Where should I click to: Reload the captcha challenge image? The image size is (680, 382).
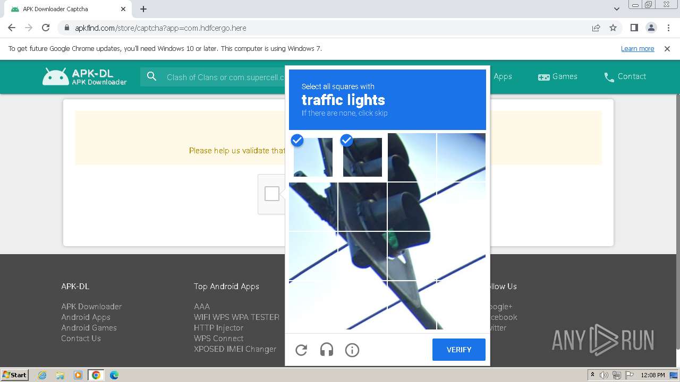(x=301, y=350)
